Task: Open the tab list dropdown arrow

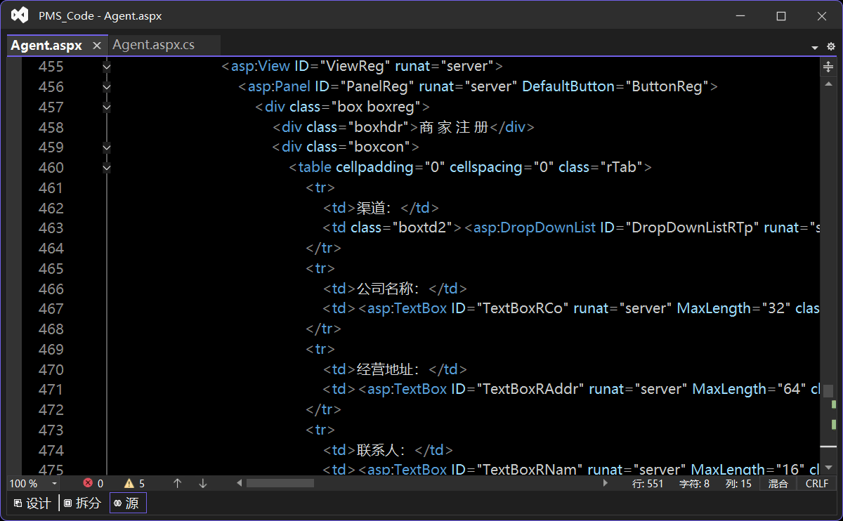Action: [x=815, y=47]
